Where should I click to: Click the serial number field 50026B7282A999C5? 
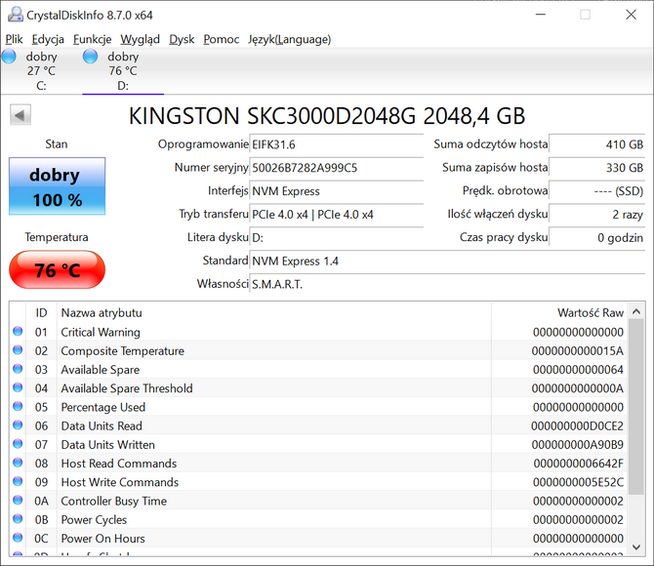[x=336, y=168]
